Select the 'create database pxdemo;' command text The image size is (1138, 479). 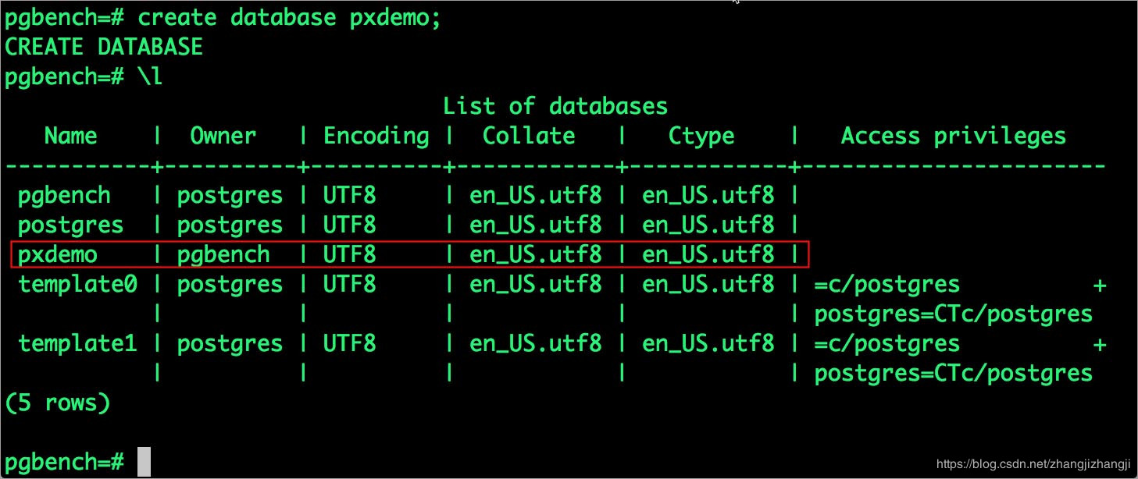290,19
